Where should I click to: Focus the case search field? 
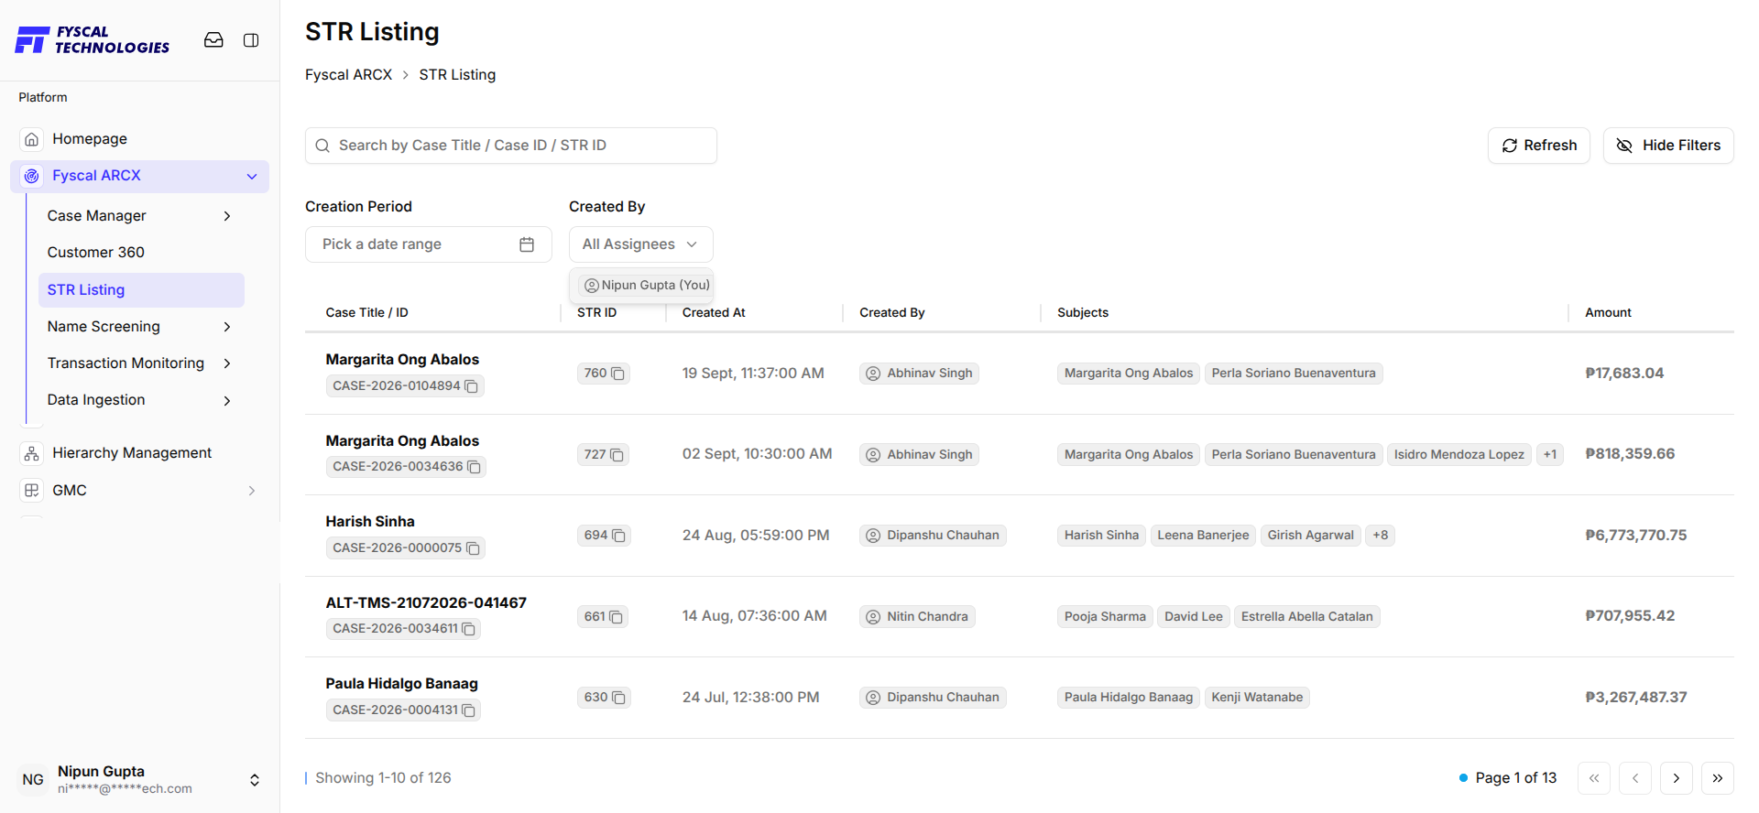click(511, 146)
